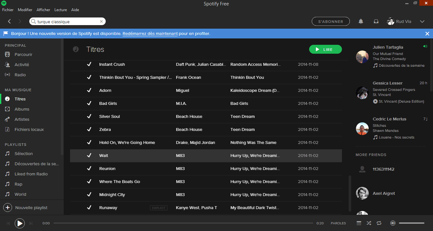Screen dimensions: 433x231
Task: Open the Liked from Radio playlist
Action: pos(31,174)
